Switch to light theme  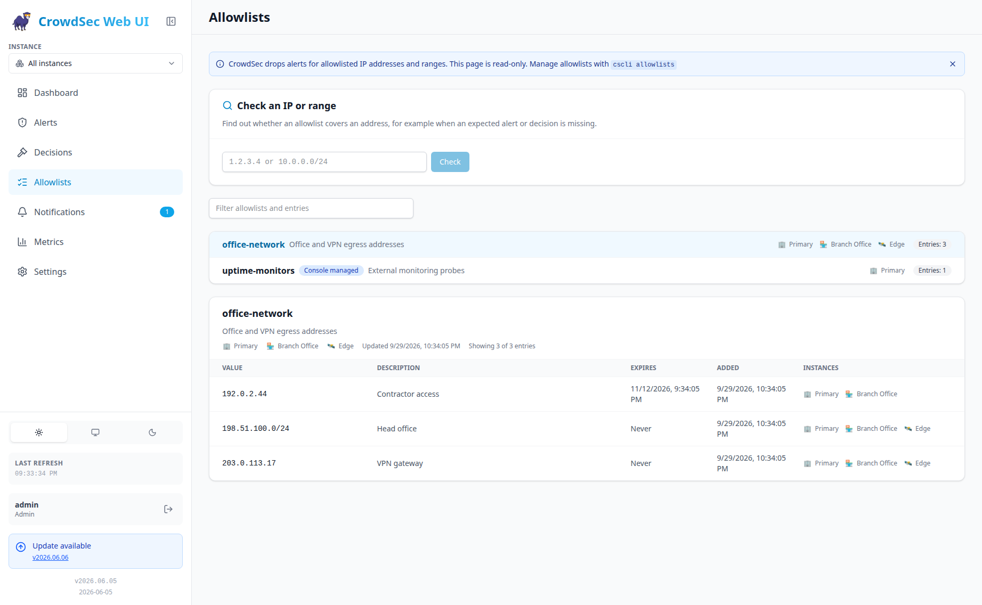tap(39, 432)
